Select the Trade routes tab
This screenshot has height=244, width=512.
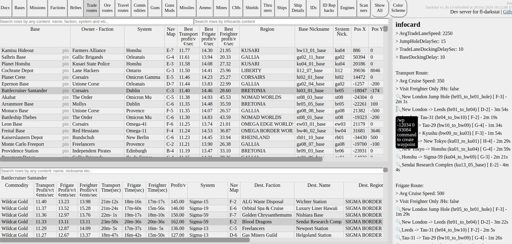click(x=92, y=8)
